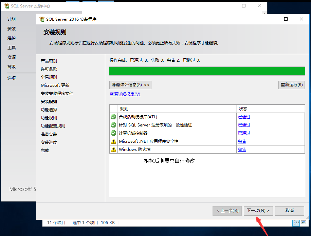Click the SQL Server Installation Center title icon

6,6
